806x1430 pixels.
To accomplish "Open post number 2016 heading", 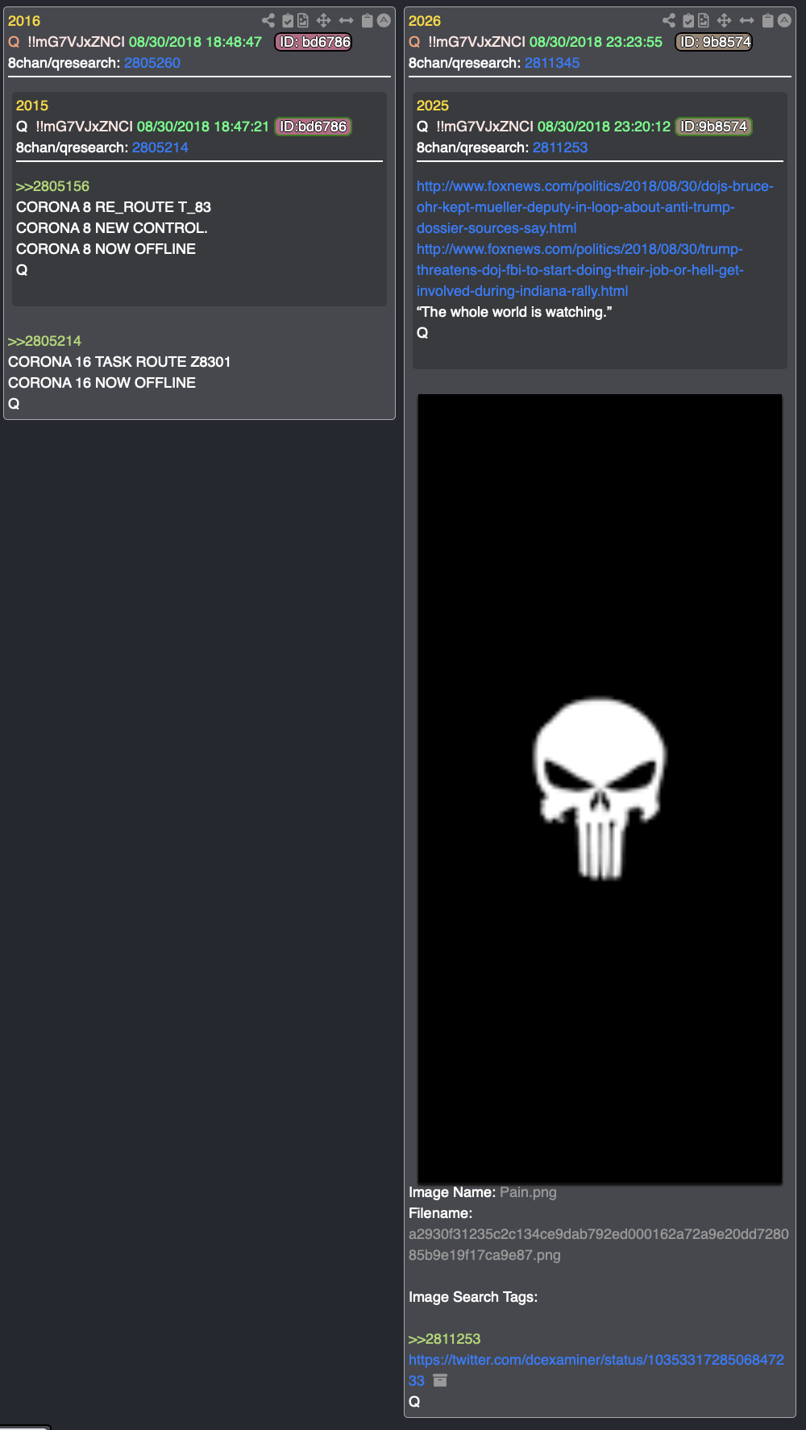I will [x=24, y=21].
